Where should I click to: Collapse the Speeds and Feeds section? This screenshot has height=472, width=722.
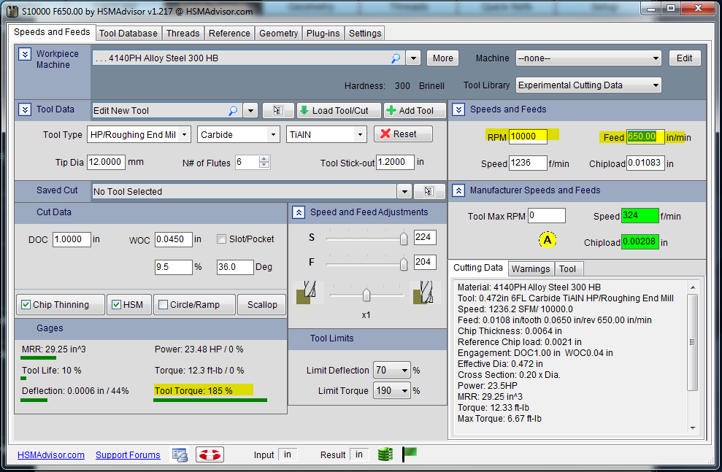[x=458, y=109]
